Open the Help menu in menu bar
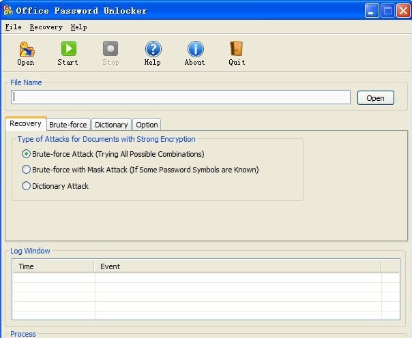412x338 pixels. pyautogui.click(x=78, y=27)
